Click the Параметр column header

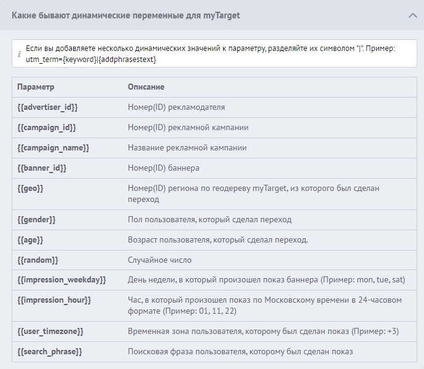pos(36,87)
